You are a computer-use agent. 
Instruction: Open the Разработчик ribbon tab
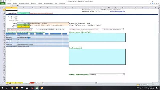pos(62,3)
